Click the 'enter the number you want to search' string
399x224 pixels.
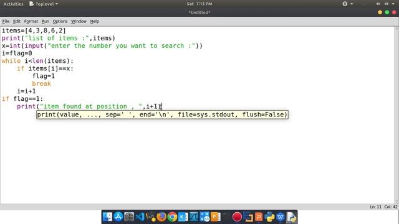tap(122, 45)
